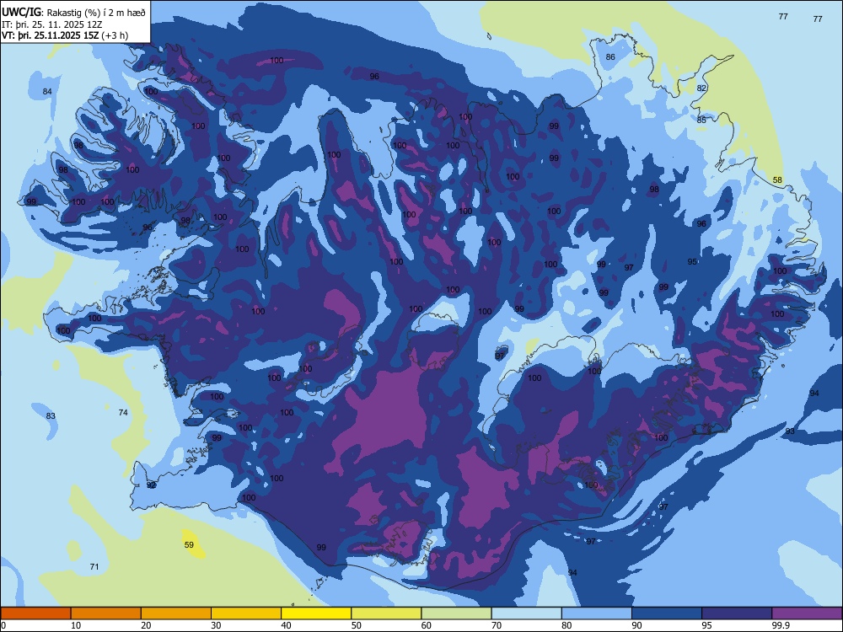The width and height of the screenshot is (843, 632).
Task: Click the '0' tick label under the legend
Action: (3, 625)
